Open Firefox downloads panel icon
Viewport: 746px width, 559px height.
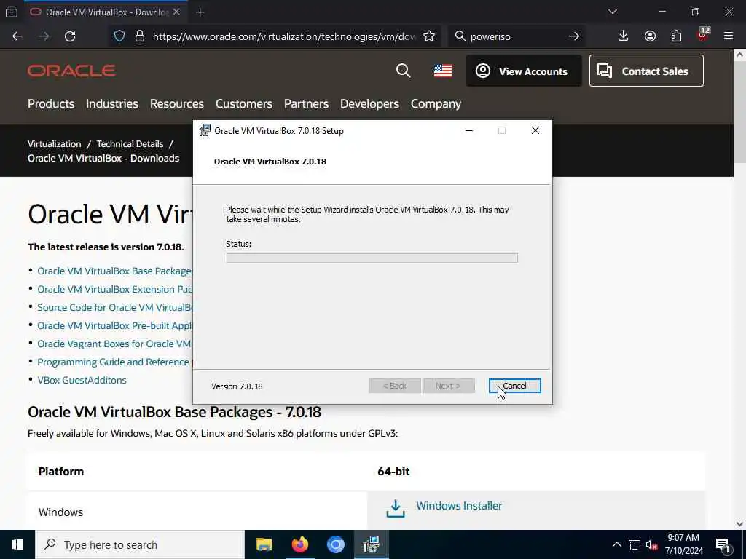click(624, 36)
